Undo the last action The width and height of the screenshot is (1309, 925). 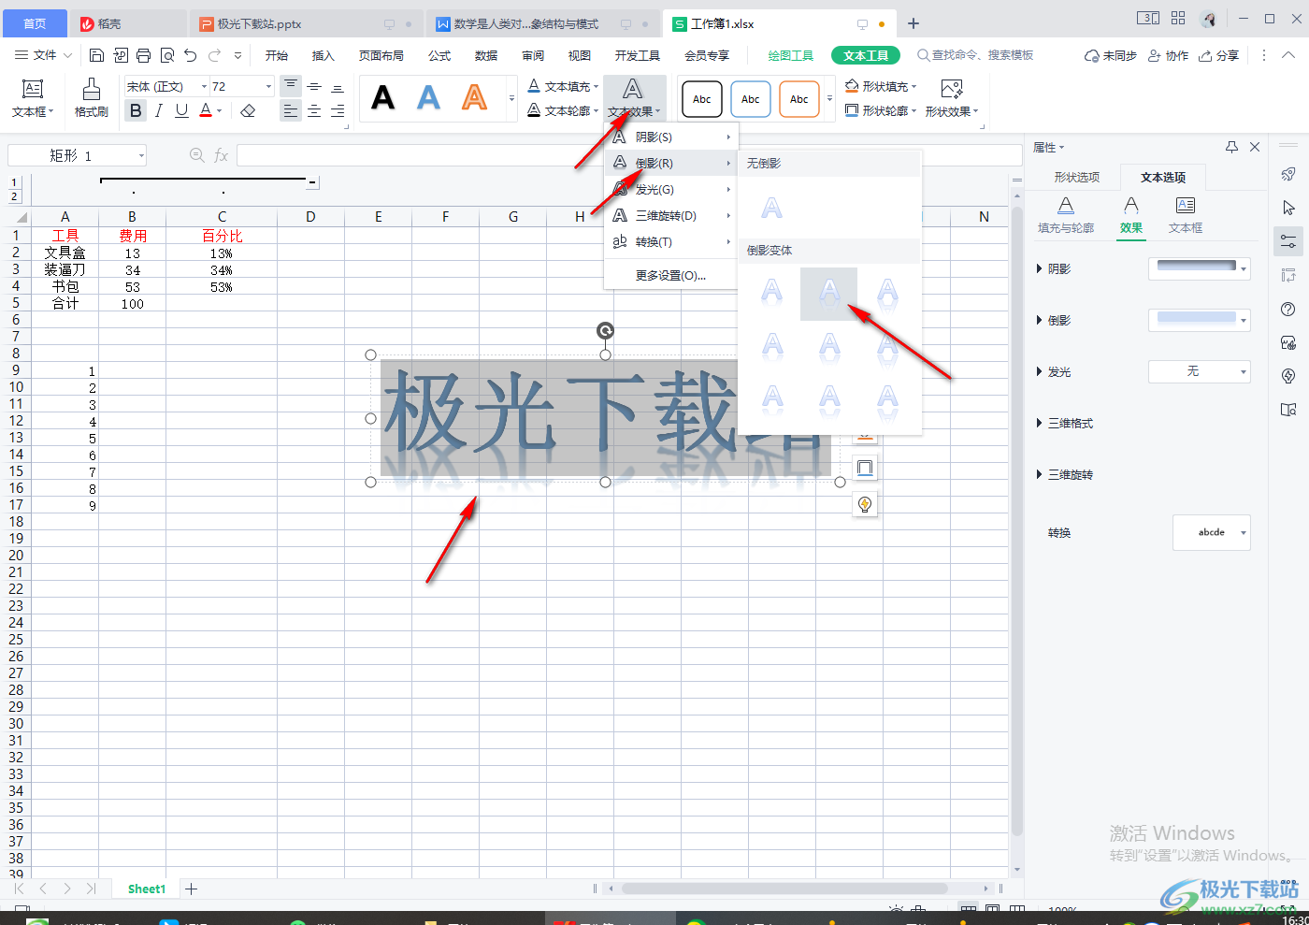pyautogui.click(x=191, y=56)
